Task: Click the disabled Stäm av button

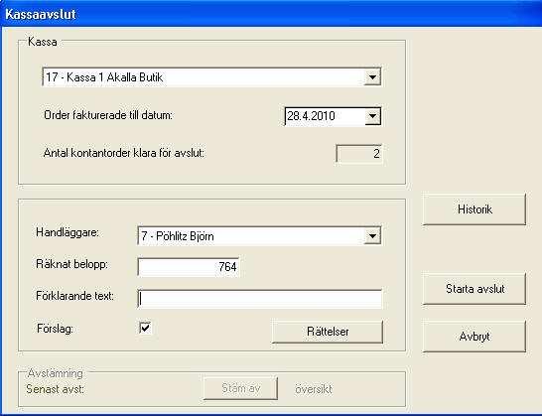Action: [x=240, y=388]
